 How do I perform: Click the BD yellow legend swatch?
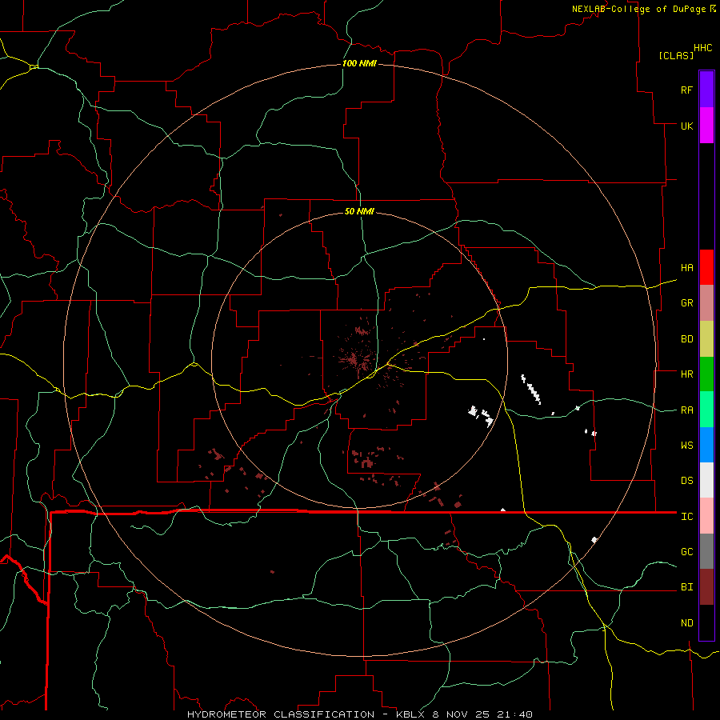pos(706,339)
